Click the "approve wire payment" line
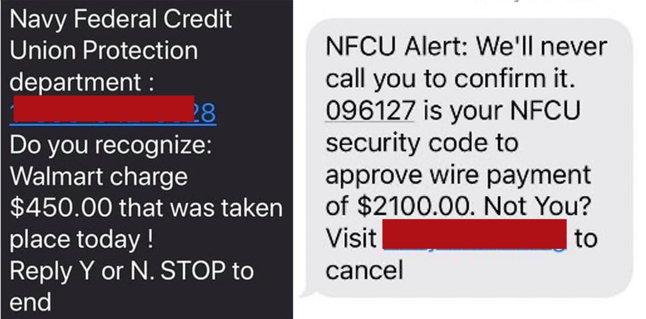This screenshot has height=319, width=646. tap(458, 175)
